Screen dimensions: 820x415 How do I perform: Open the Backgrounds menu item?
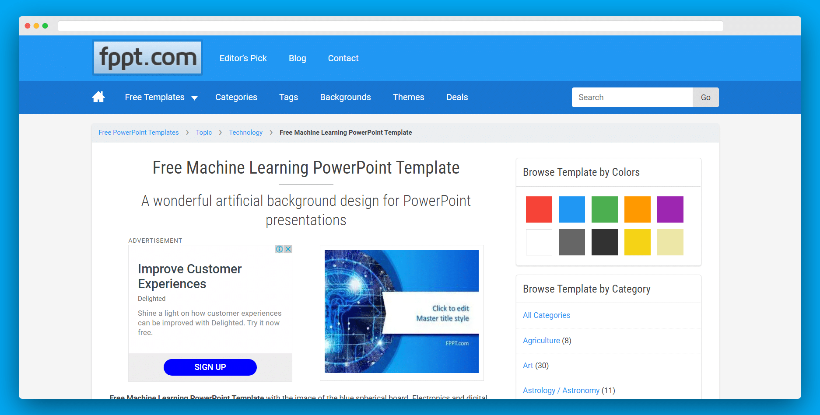tap(345, 97)
